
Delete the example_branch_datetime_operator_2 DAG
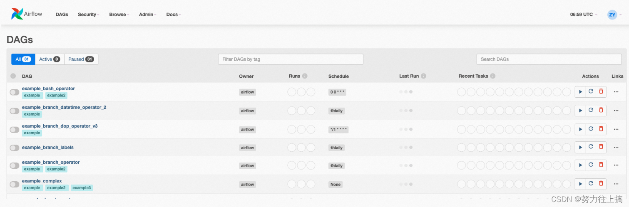point(601,111)
